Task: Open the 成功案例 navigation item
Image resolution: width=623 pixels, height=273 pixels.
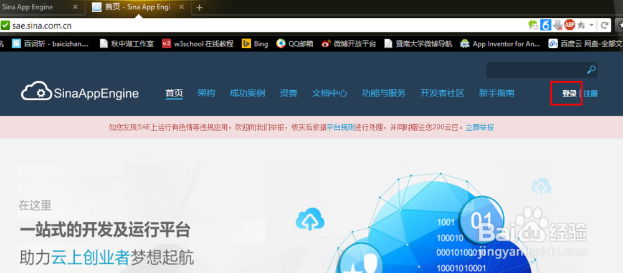Action: pyautogui.click(x=247, y=93)
